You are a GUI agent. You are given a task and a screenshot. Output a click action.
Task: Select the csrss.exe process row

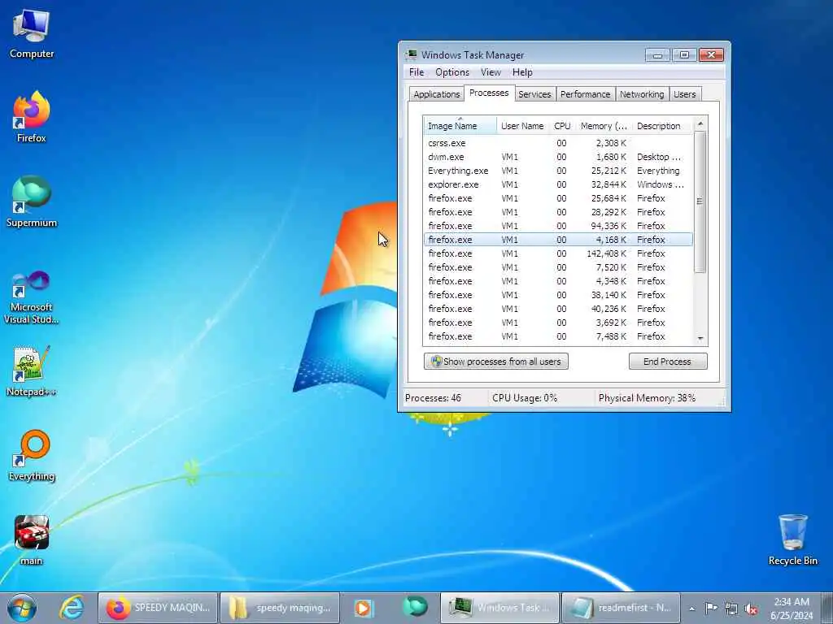[558, 143]
